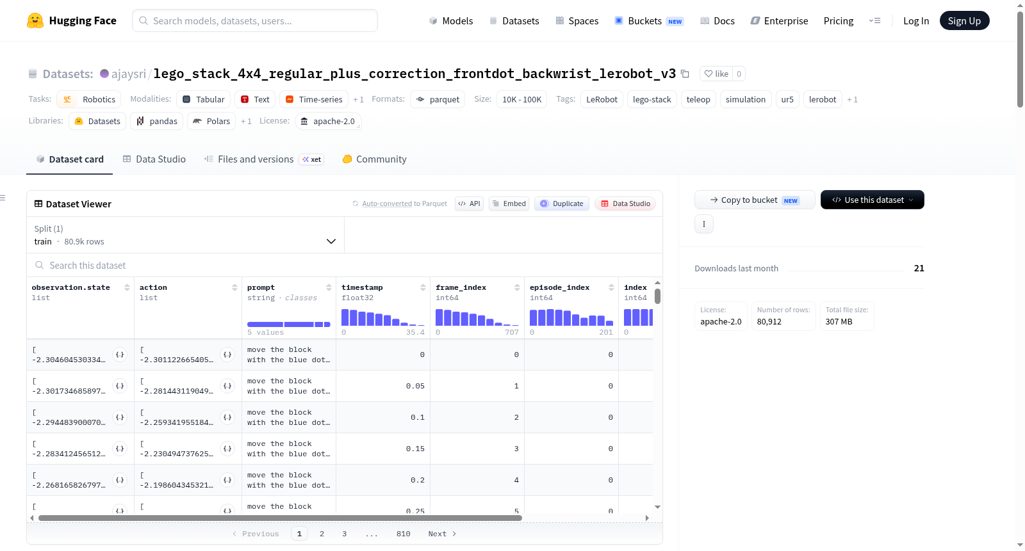Viewport: 1025px width, 551px height.
Task: Click the Sign Up button
Action: pyautogui.click(x=964, y=20)
